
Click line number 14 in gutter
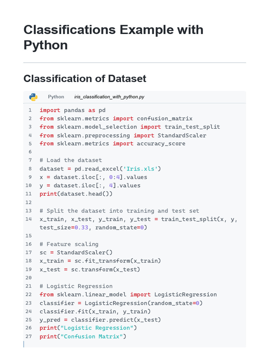(x=29, y=219)
